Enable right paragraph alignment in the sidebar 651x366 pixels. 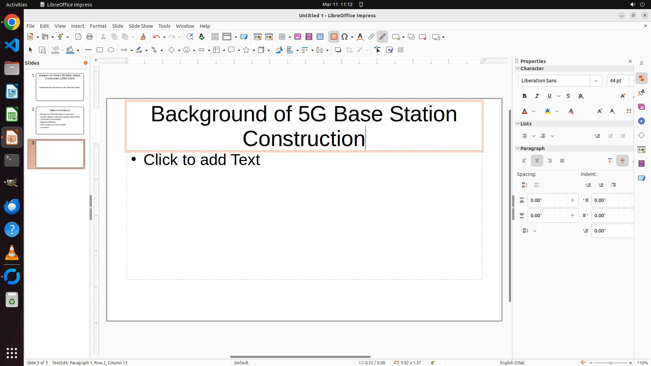(x=550, y=161)
